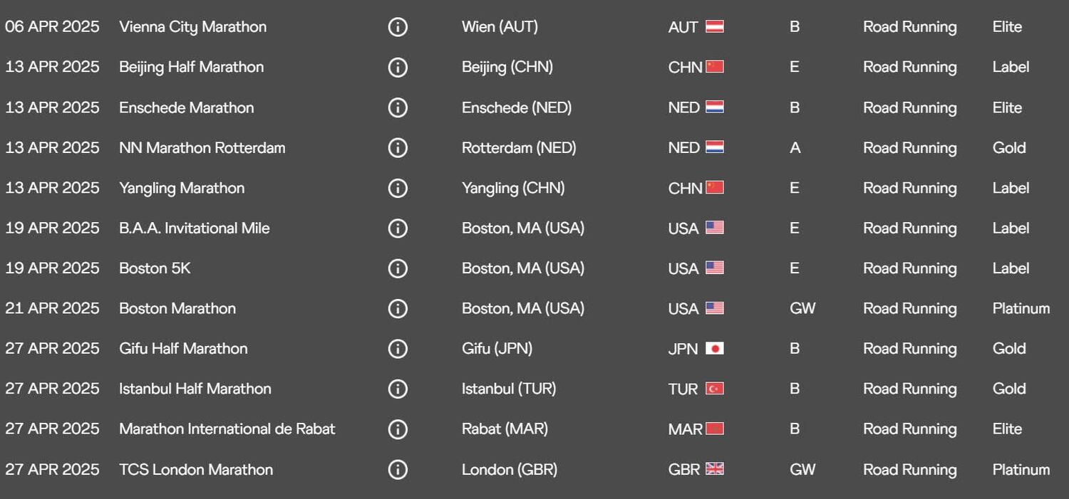Click the Japan flag icon
1069x499 pixels.
coord(714,348)
